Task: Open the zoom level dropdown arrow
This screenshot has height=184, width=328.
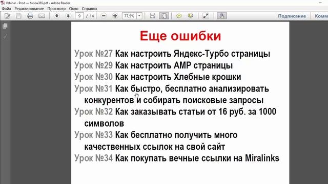Action: click(x=139, y=16)
